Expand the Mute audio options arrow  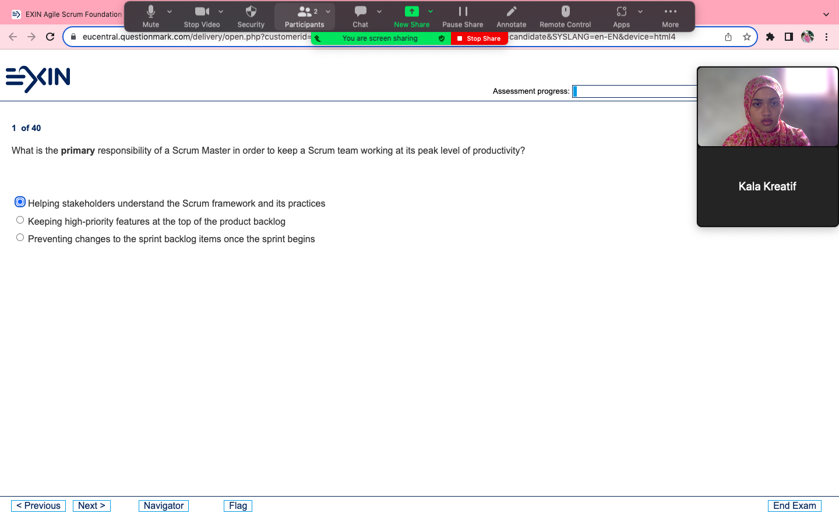[170, 12]
